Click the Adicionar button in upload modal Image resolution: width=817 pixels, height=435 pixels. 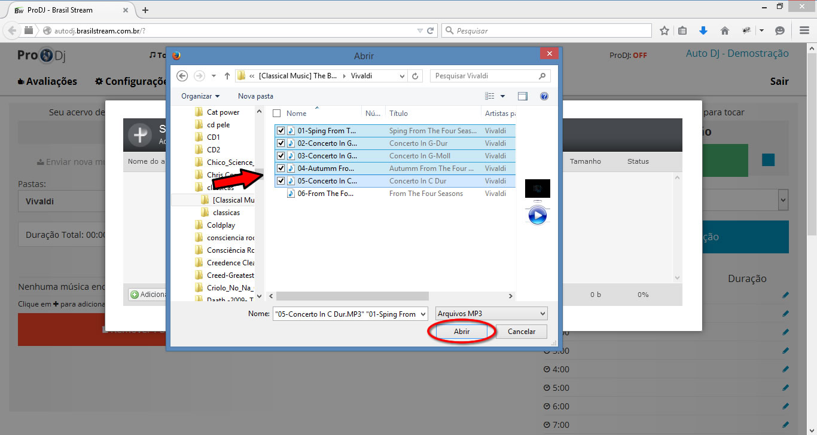tap(148, 295)
